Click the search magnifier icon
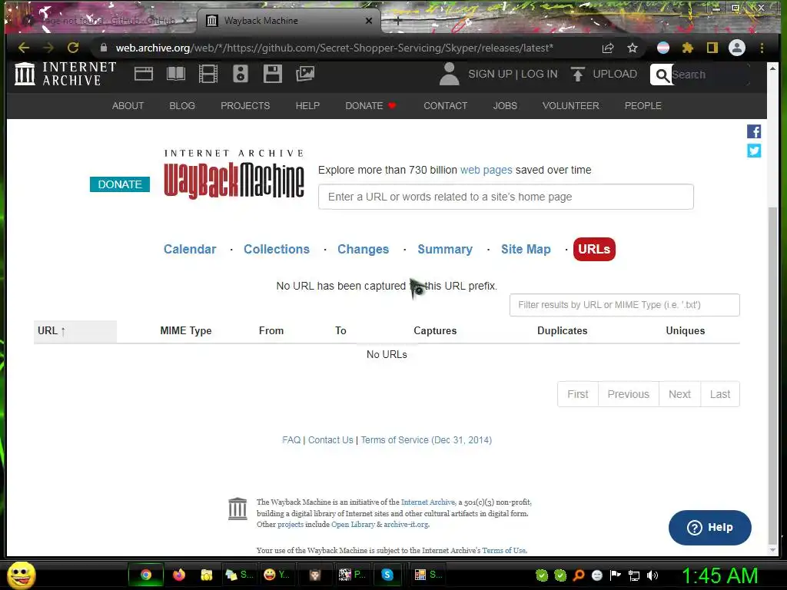 coord(662,75)
